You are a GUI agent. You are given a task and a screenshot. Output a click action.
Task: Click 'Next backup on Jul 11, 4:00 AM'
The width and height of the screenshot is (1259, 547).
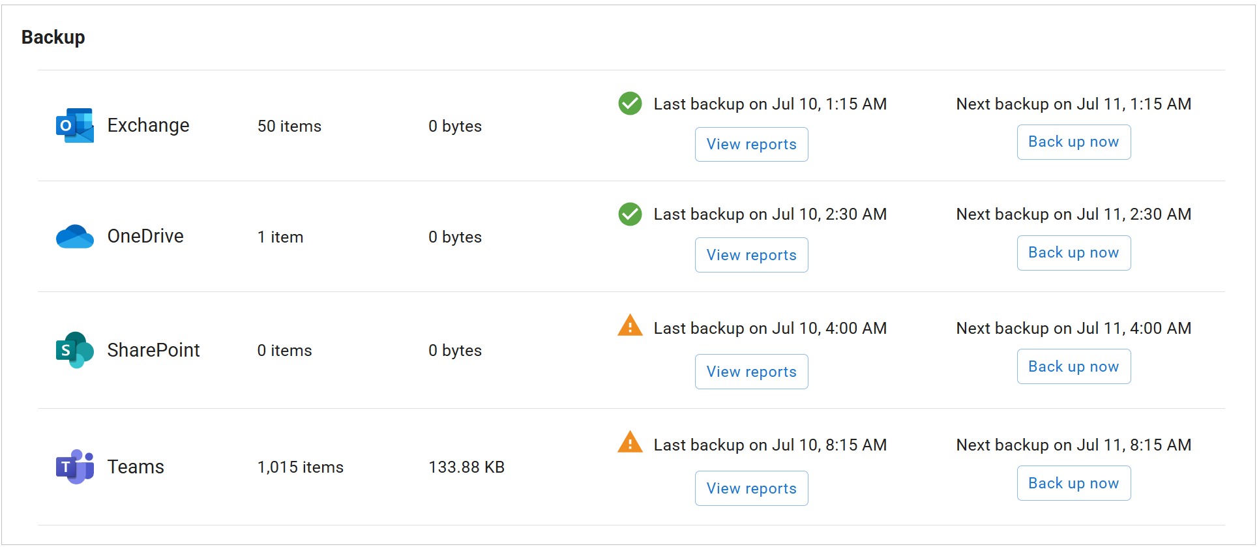tap(1074, 328)
